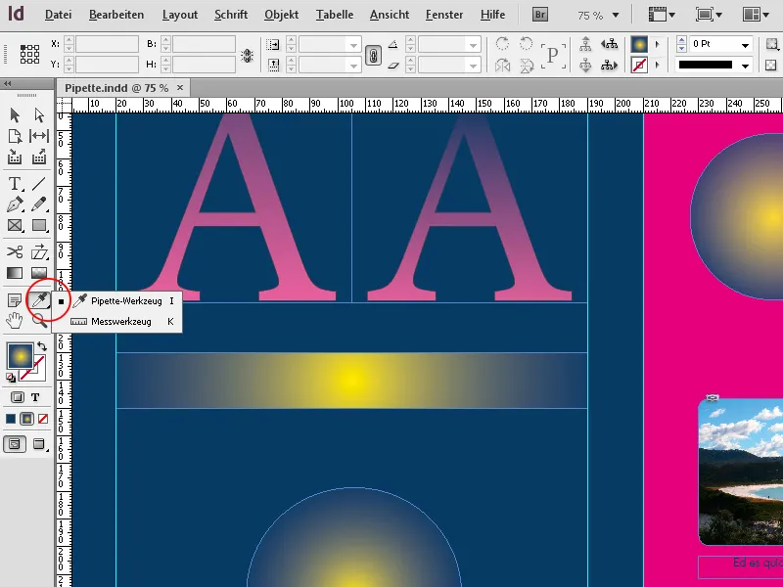Screen dimensions: 783x587
Task: Switch to Normal view mode
Action: [x=15, y=444]
